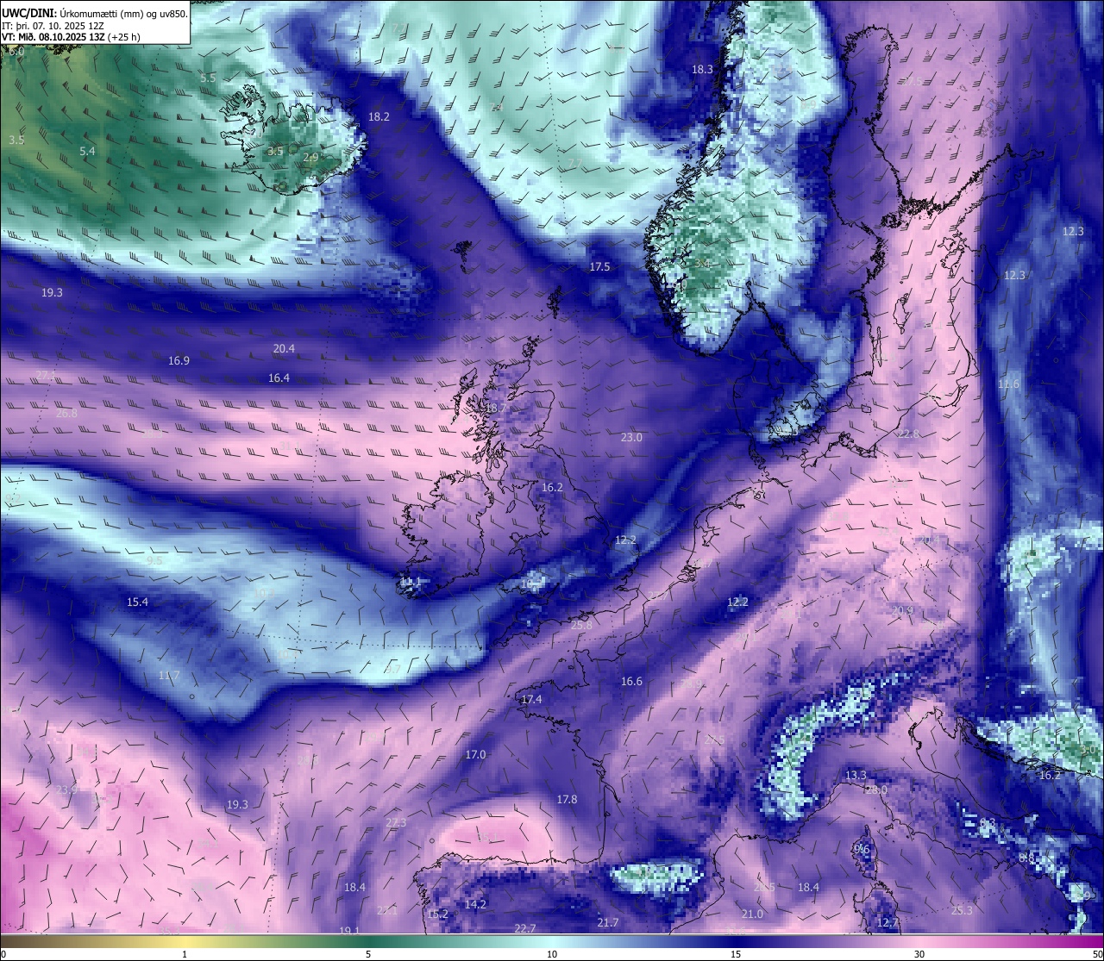Click the 13.3 value over northern Italy

pyautogui.click(x=855, y=777)
